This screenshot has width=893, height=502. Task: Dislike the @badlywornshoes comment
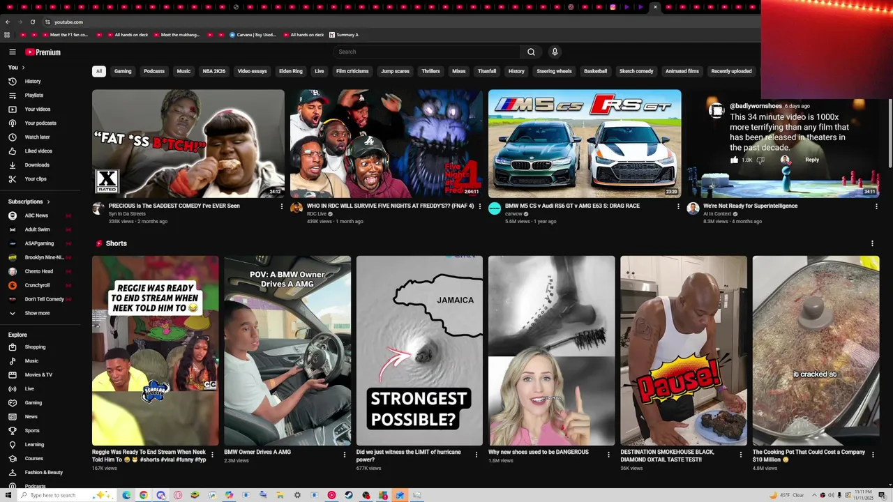(x=760, y=160)
